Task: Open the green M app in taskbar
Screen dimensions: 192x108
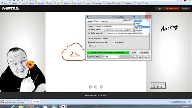Action: coord(54,107)
